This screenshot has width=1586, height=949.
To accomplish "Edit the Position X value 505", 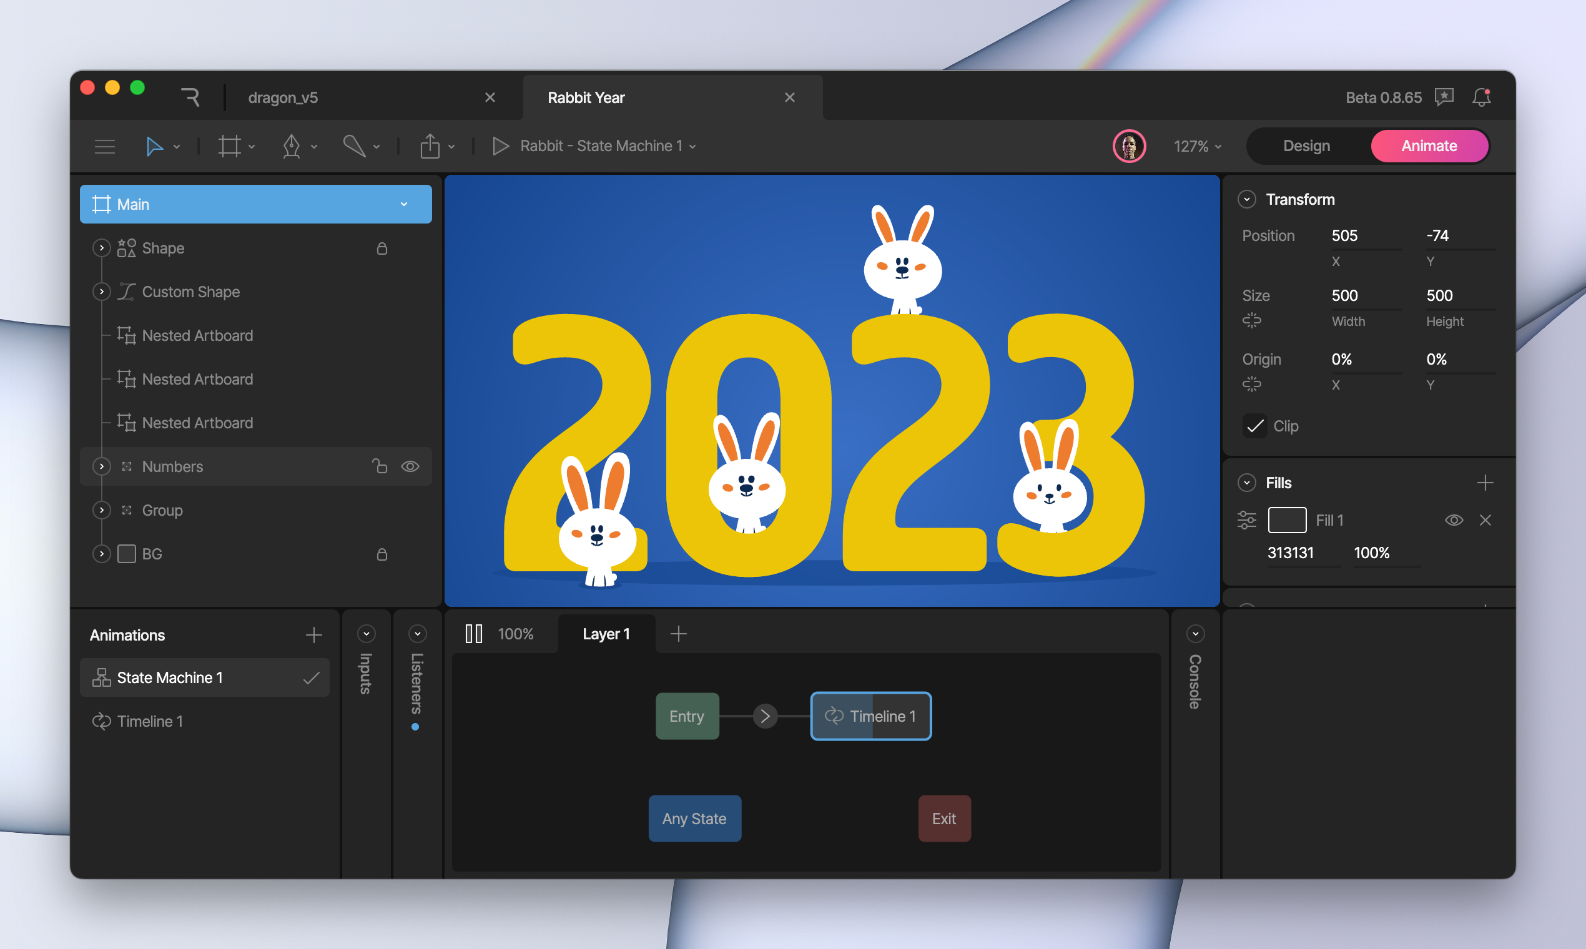I will [1366, 236].
